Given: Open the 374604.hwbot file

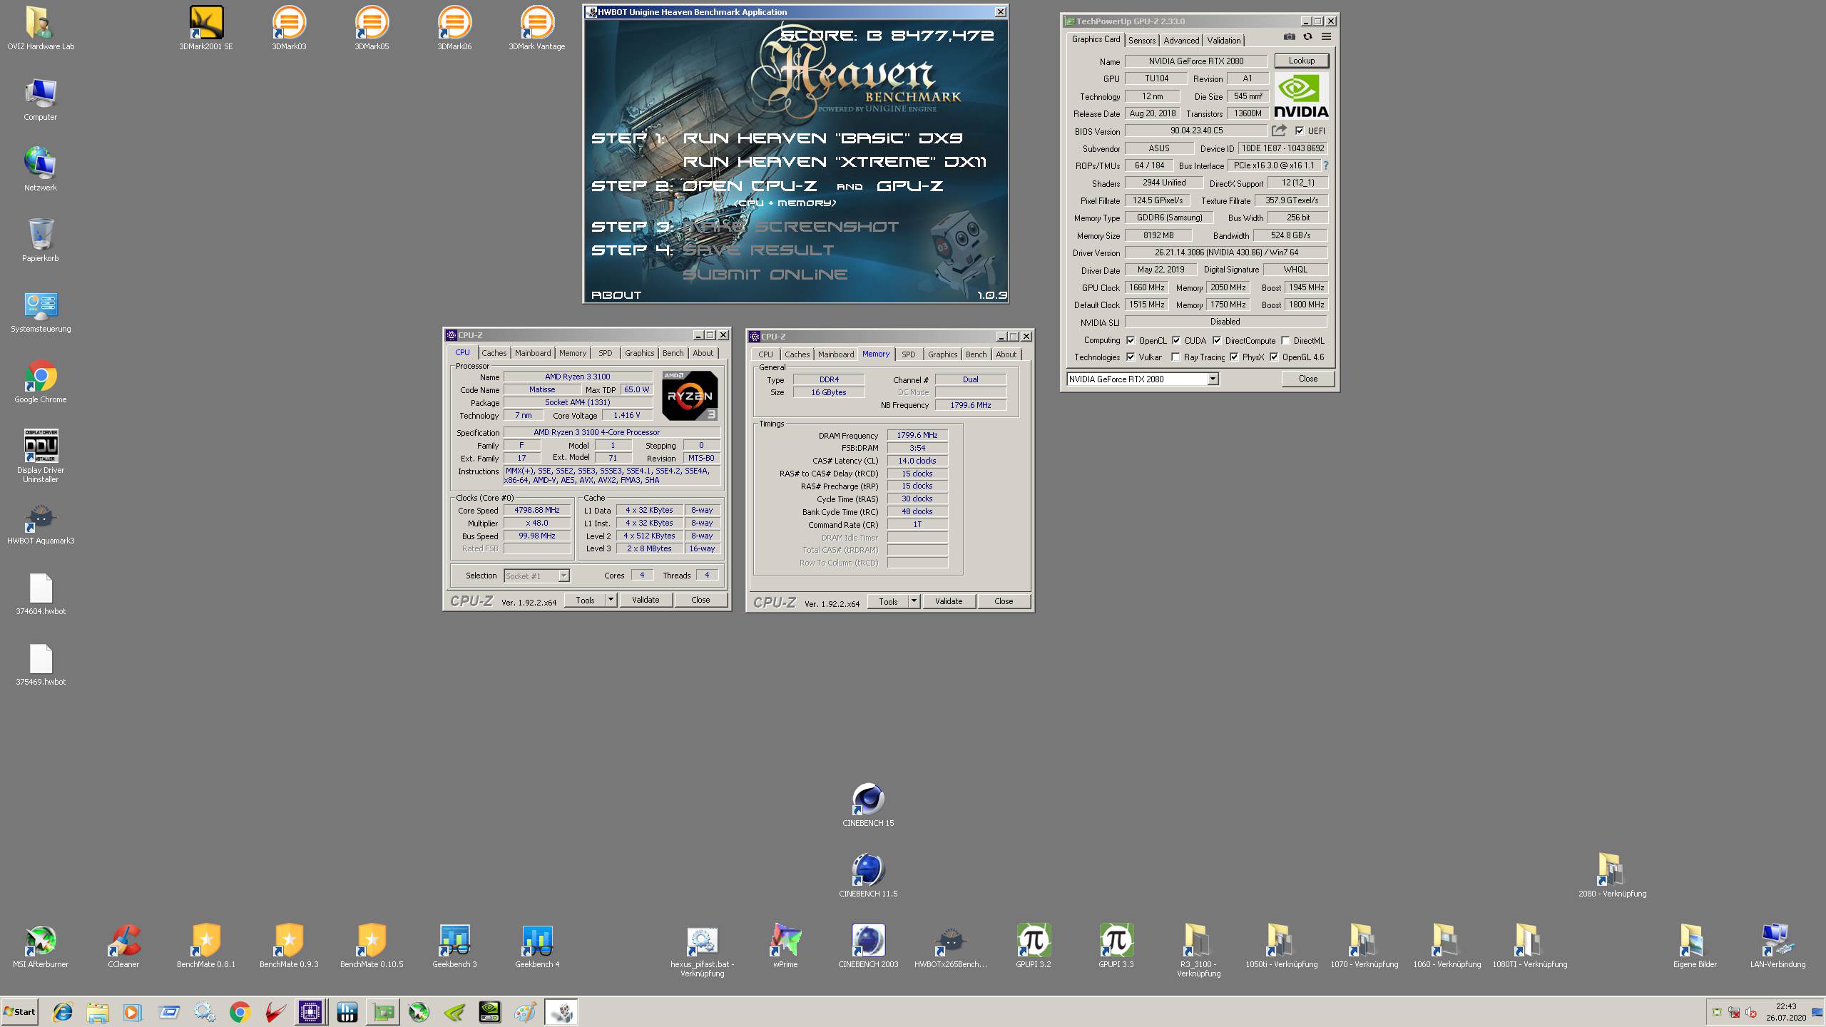Looking at the screenshot, I should tap(41, 593).
